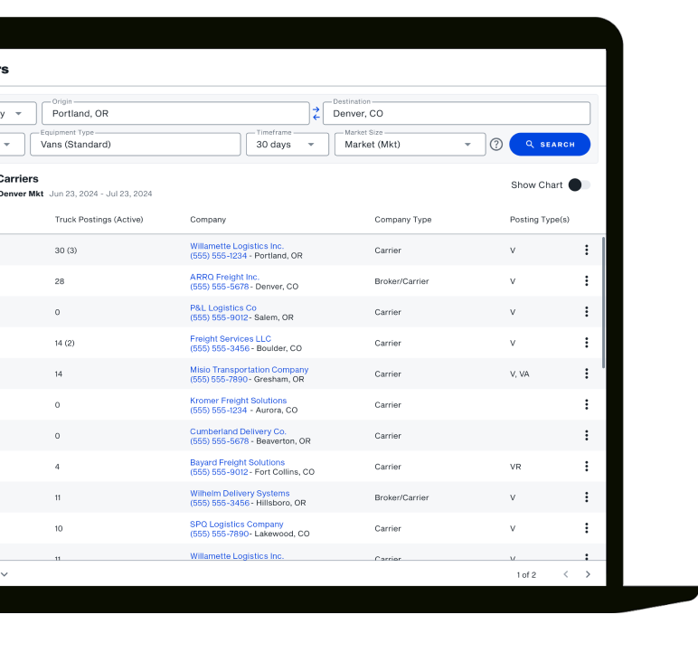Call (555) 555-5678 for ARRQ Freight
The image size is (698, 662).
(220, 287)
